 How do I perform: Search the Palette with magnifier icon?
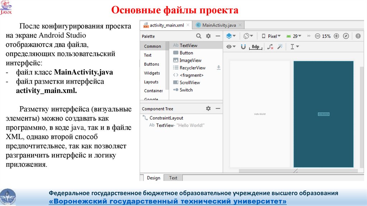[x=199, y=36]
